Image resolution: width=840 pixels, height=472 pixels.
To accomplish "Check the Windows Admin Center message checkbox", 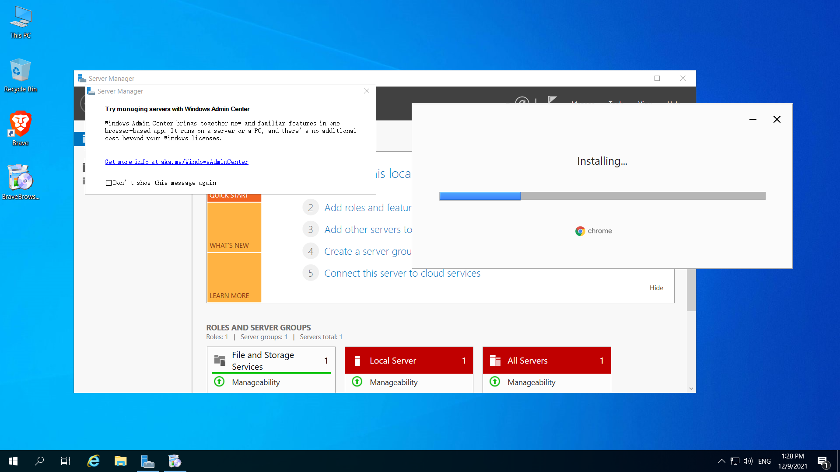I will (107, 183).
